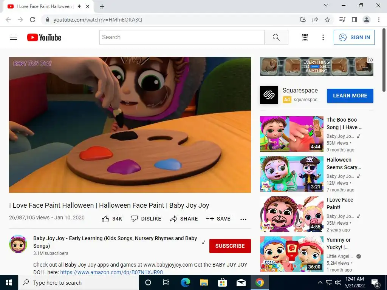Click the main video player
The image size is (387, 290).
130,125
